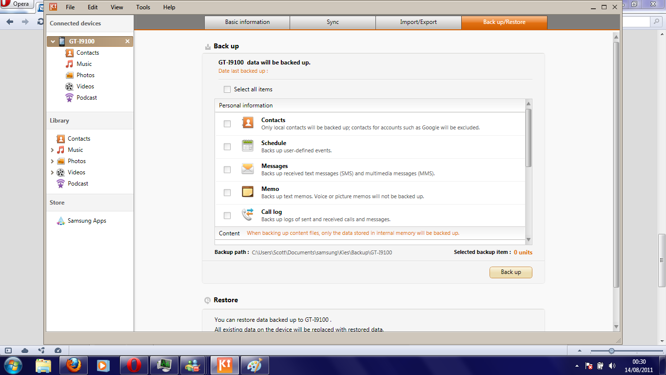
Task: Open Samsung Apps store icon
Action: pyautogui.click(x=60, y=221)
